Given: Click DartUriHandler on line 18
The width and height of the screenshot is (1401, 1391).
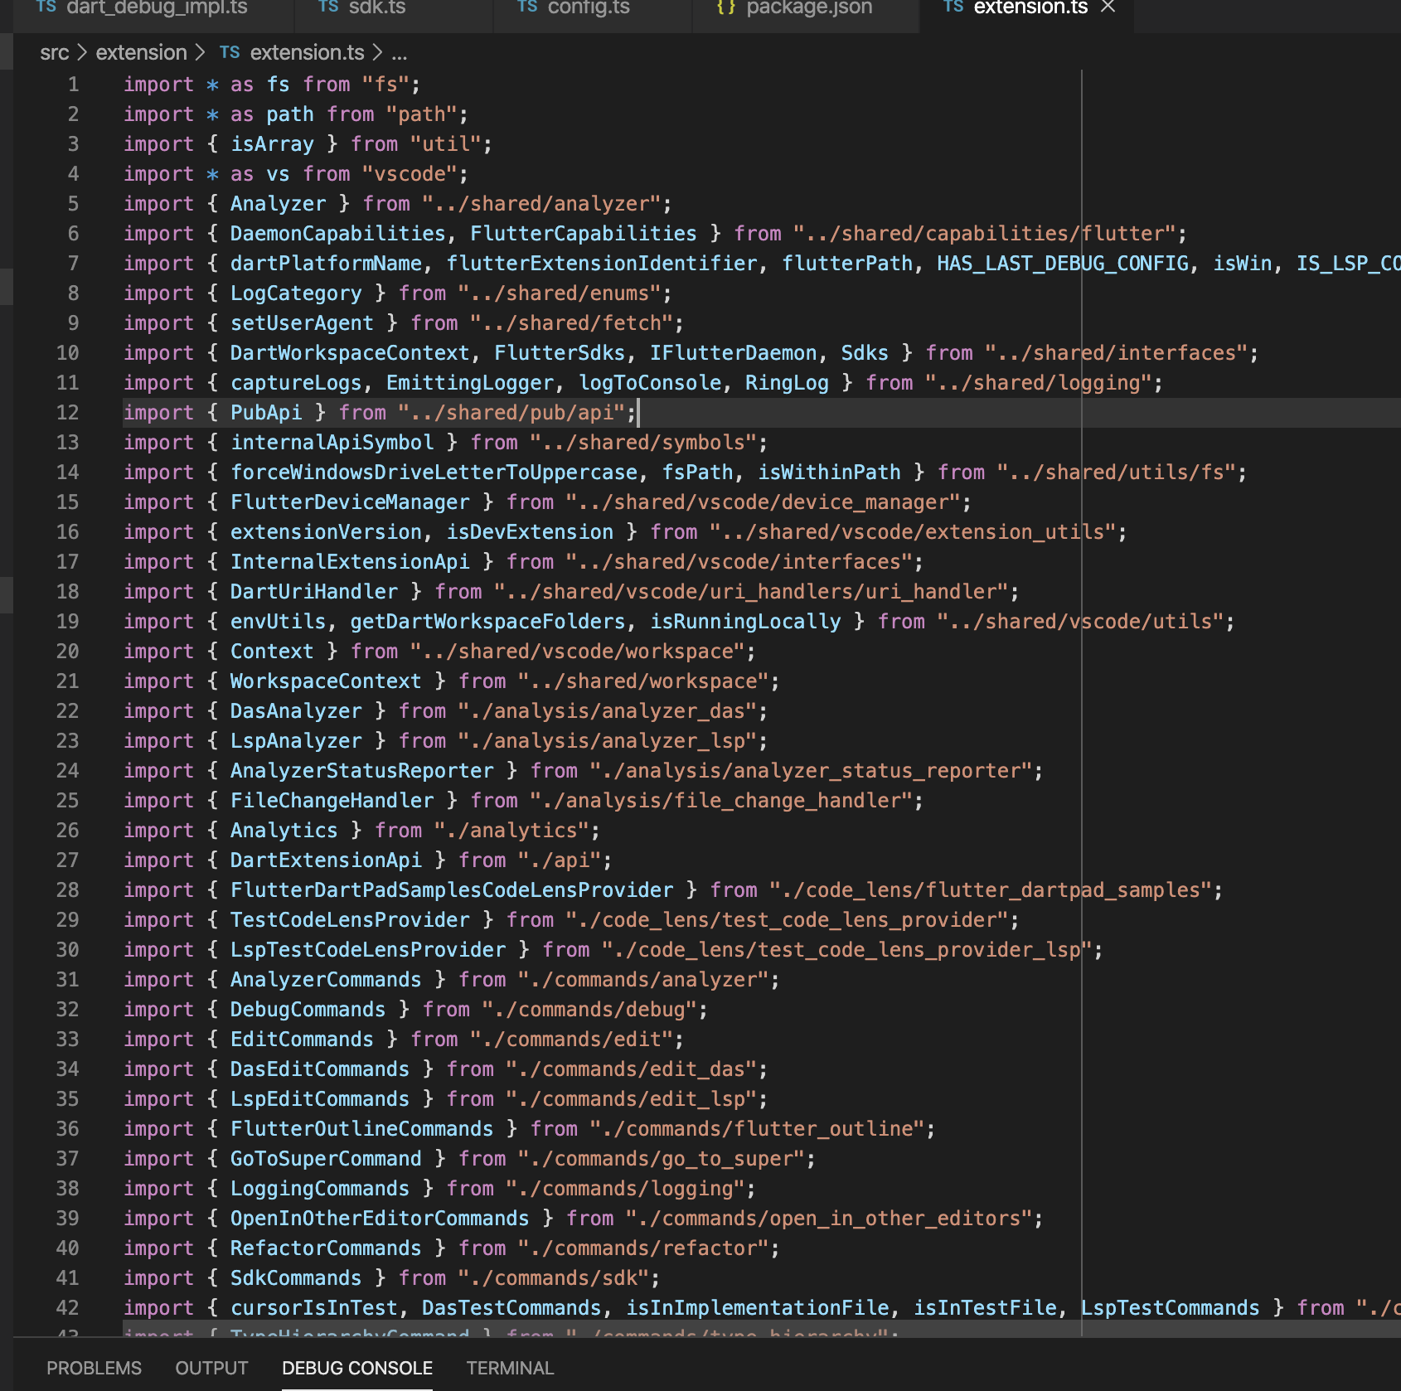Looking at the screenshot, I should (x=314, y=592).
